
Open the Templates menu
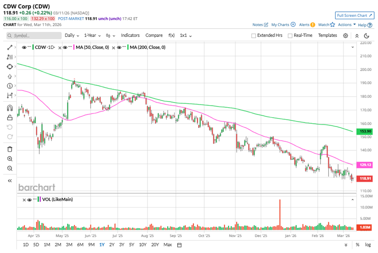click(x=327, y=36)
